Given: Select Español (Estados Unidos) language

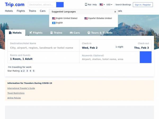Looking at the screenshot, I should tap(98, 18).
